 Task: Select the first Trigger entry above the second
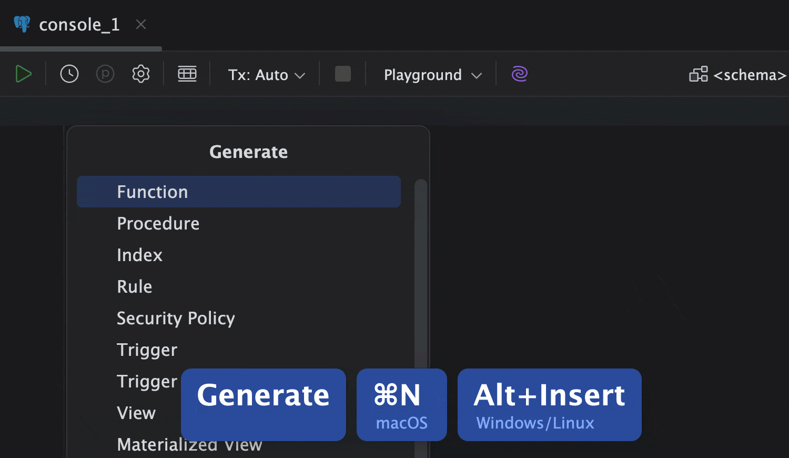point(239,350)
